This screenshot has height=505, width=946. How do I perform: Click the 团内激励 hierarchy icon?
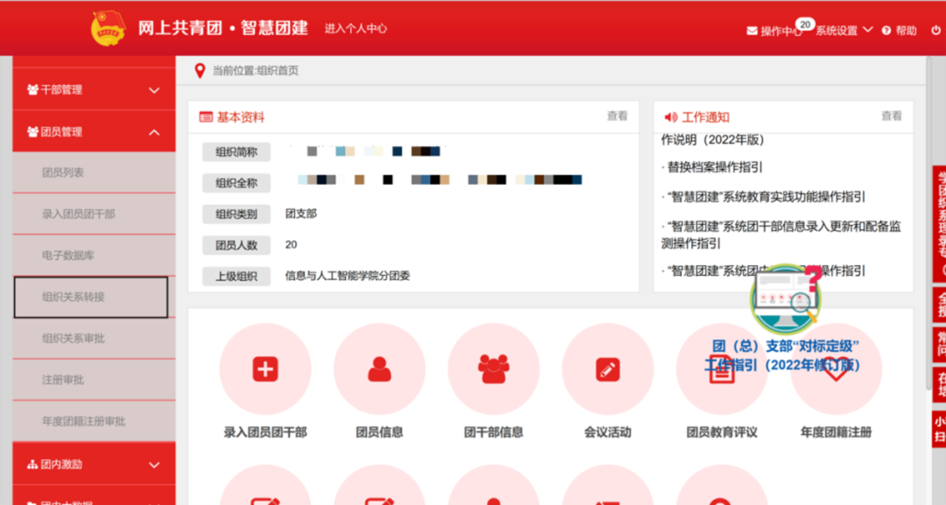tap(32, 465)
